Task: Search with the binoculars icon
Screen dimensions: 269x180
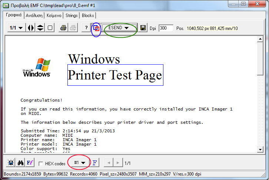Action: [x=20, y=163]
